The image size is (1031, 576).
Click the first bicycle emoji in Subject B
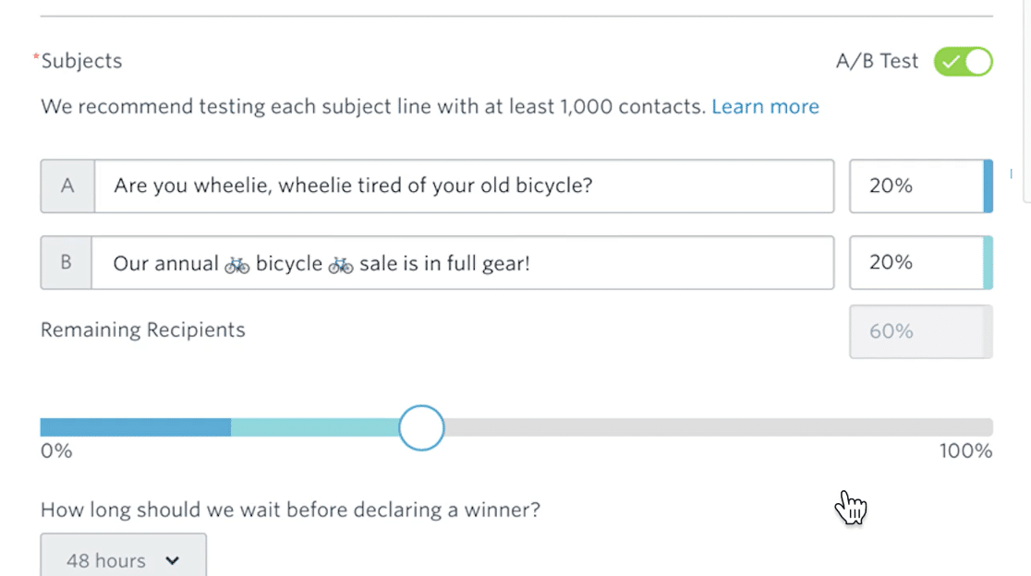pyautogui.click(x=237, y=264)
